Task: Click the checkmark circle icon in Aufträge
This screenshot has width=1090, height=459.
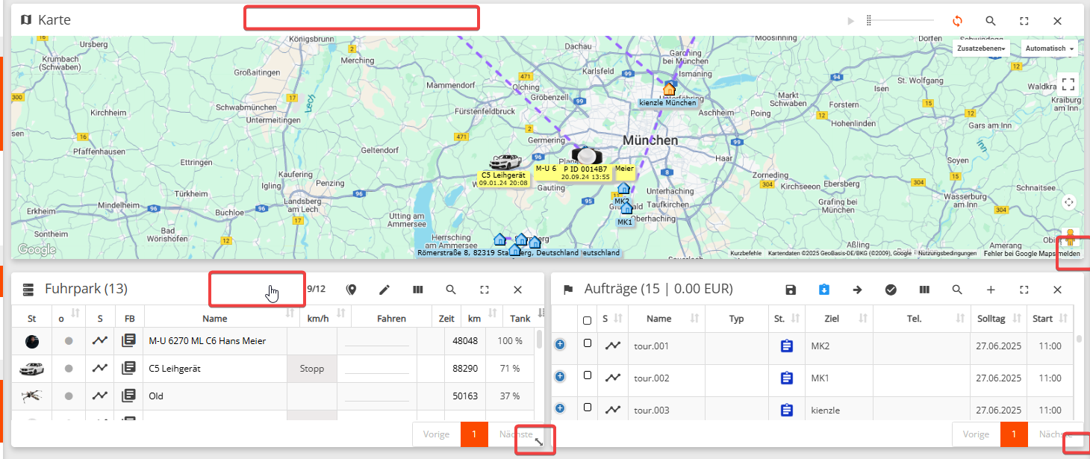Action: tap(891, 290)
